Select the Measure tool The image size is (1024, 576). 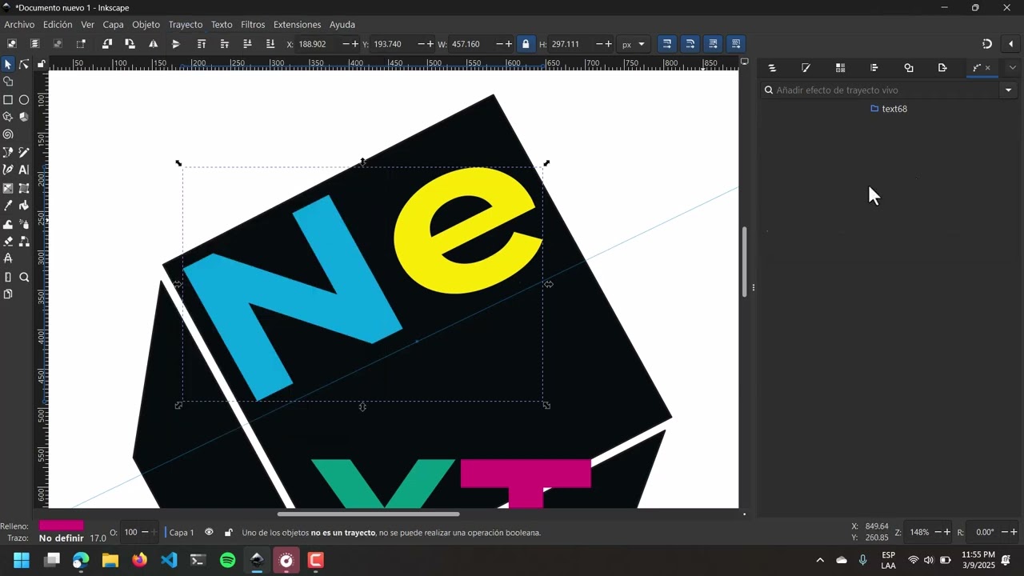[8, 278]
